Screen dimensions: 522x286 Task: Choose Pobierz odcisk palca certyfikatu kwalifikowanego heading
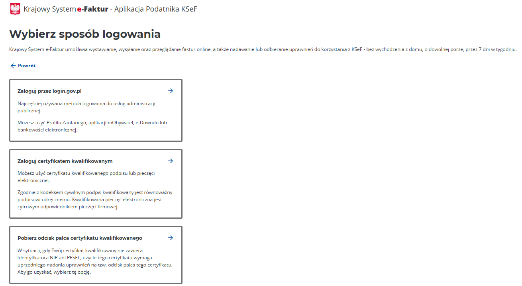click(80, 238)
